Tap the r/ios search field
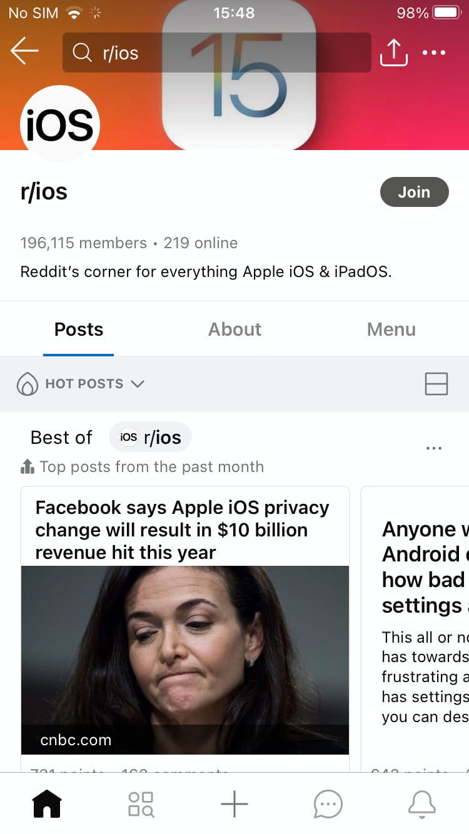The height and width of the screenshot is (834, 469). (216, 53)
